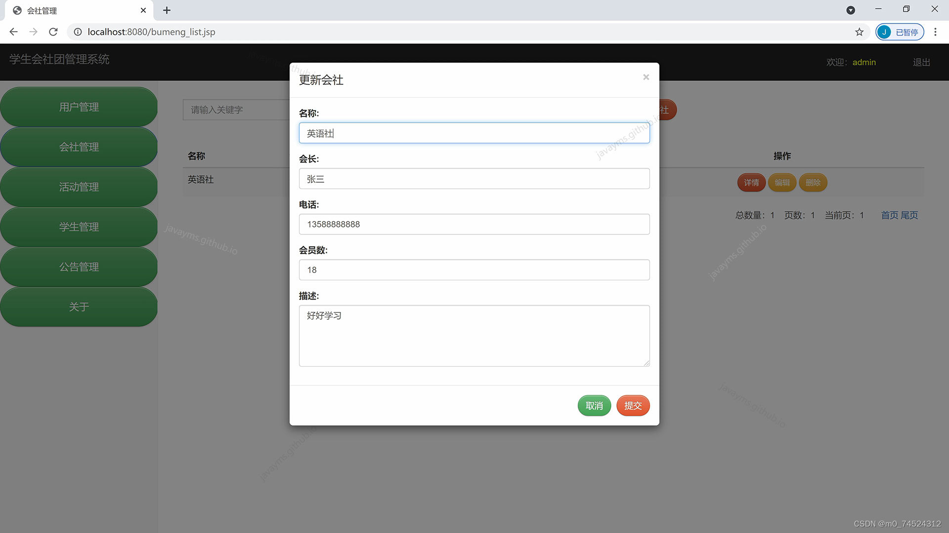949x533 pixels.
Task: Go to 首页 in the pagination
Action: pos(890,215)
